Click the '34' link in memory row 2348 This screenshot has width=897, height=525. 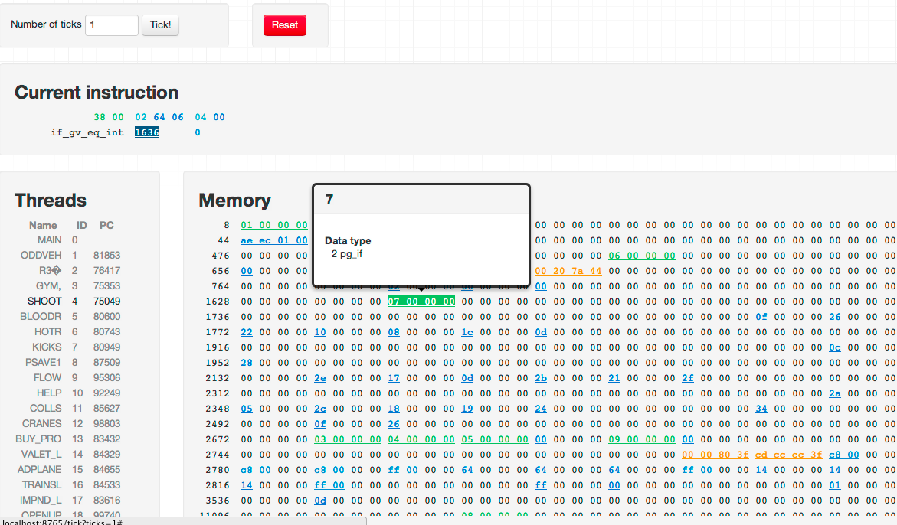pyautogui.click(x=761, y=409)
